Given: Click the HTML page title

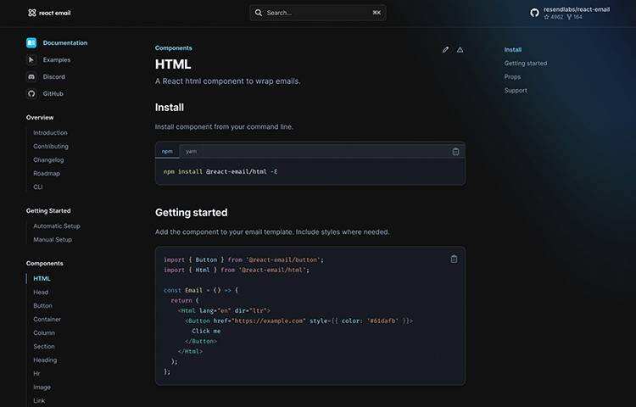Looking at the screenshot, I should pos(173,64).
